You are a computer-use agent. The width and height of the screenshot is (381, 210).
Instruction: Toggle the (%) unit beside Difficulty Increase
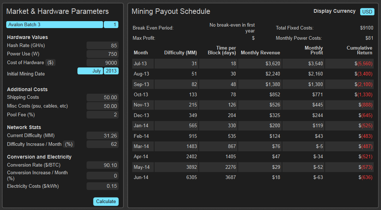coord(69,144)
